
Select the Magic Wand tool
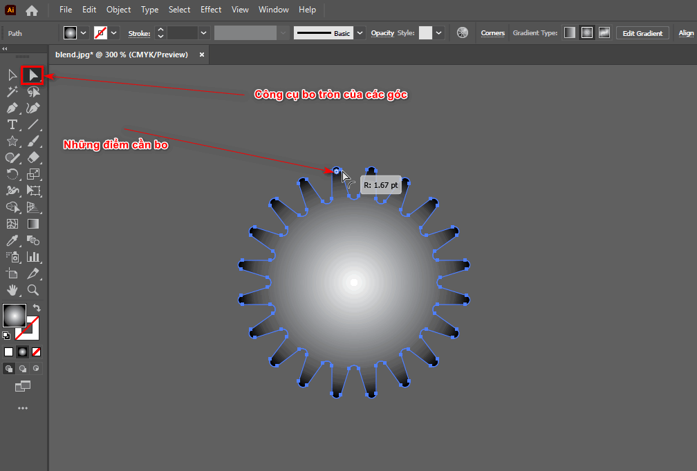click(x=12, y=92)
